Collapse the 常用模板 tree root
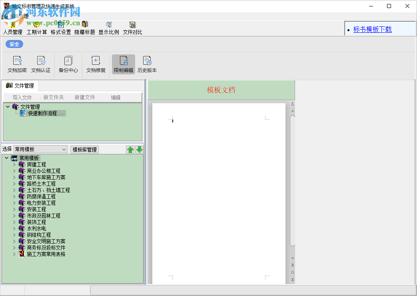Viewport: 417px width, 296px height. pos(7,158)
